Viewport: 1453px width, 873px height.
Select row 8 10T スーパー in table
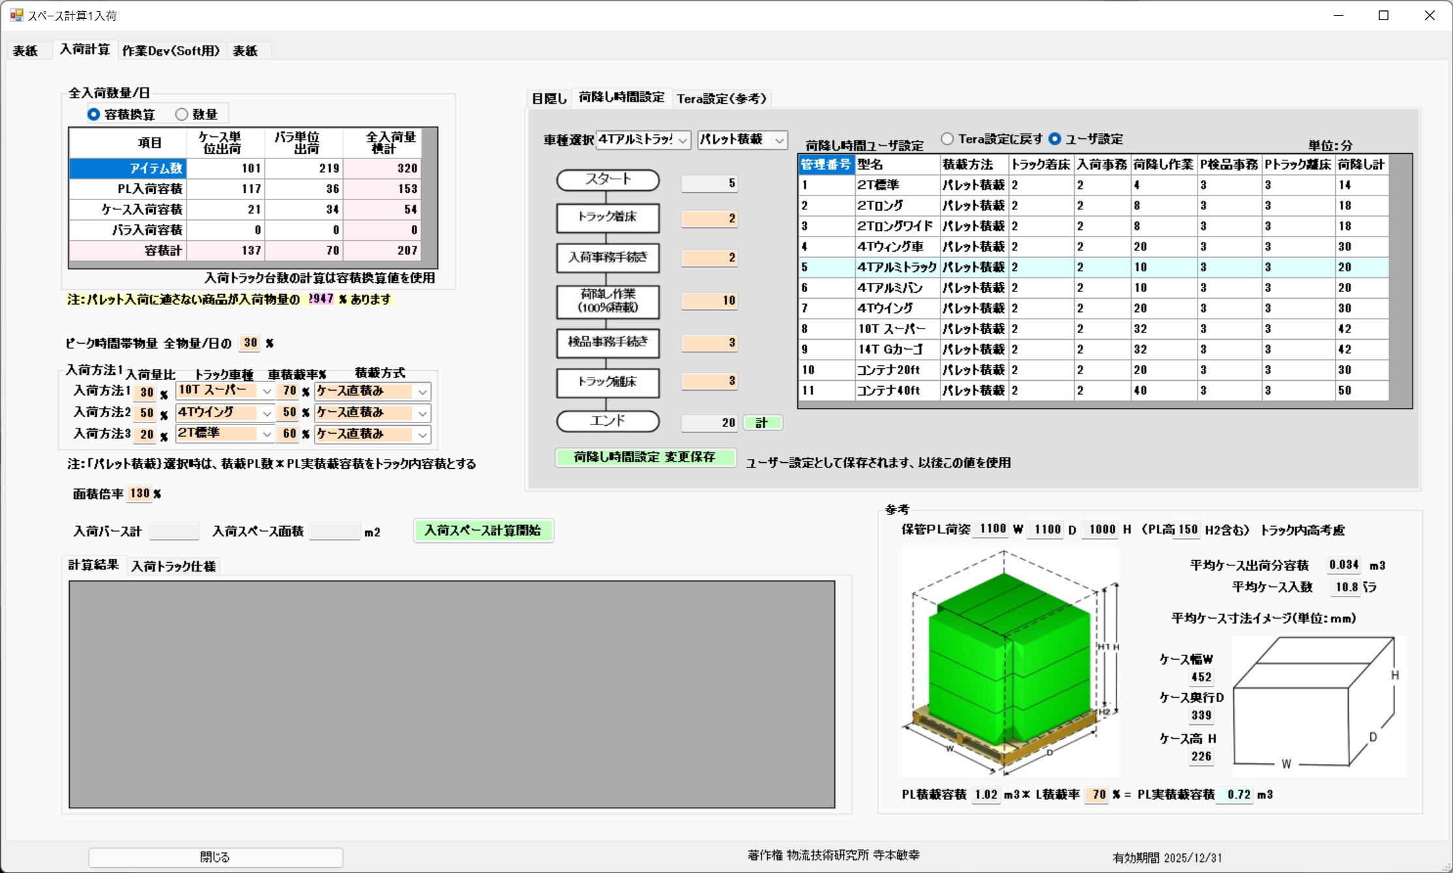tap(891, 329)
